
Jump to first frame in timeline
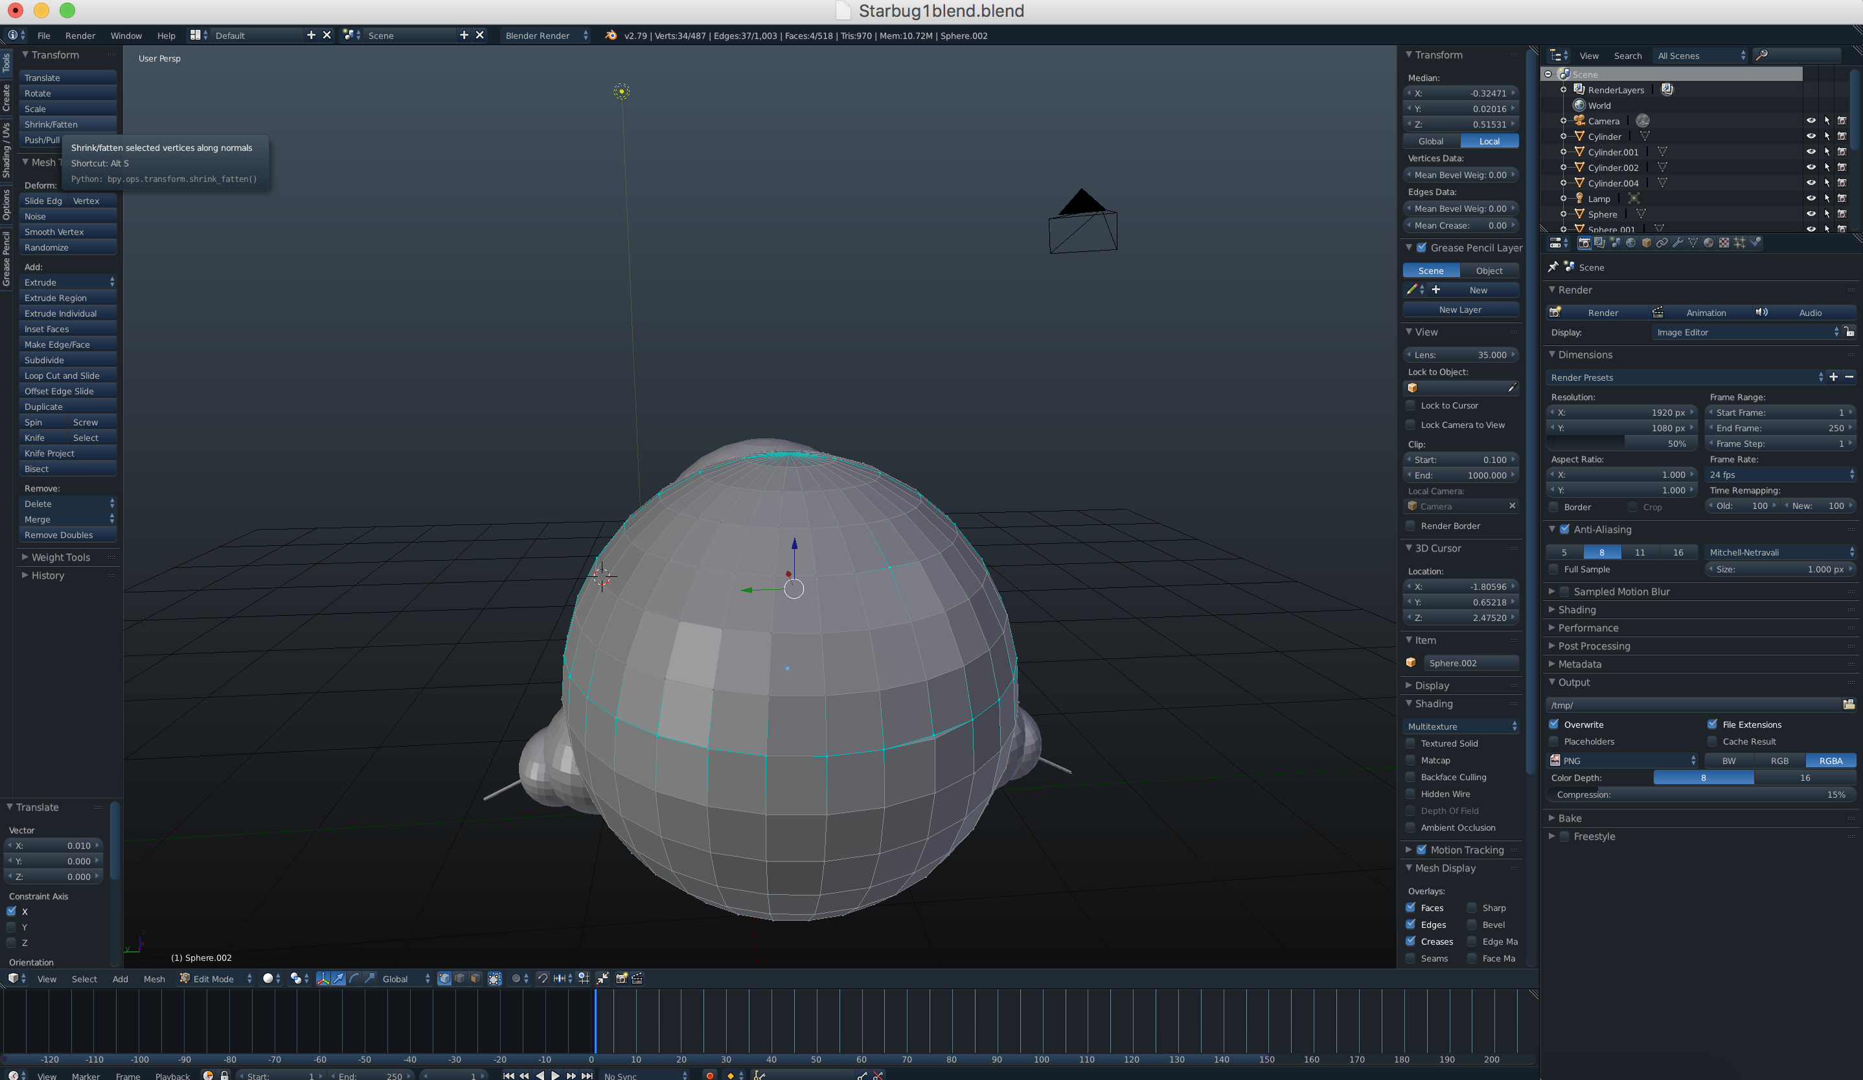point(509,1075)
